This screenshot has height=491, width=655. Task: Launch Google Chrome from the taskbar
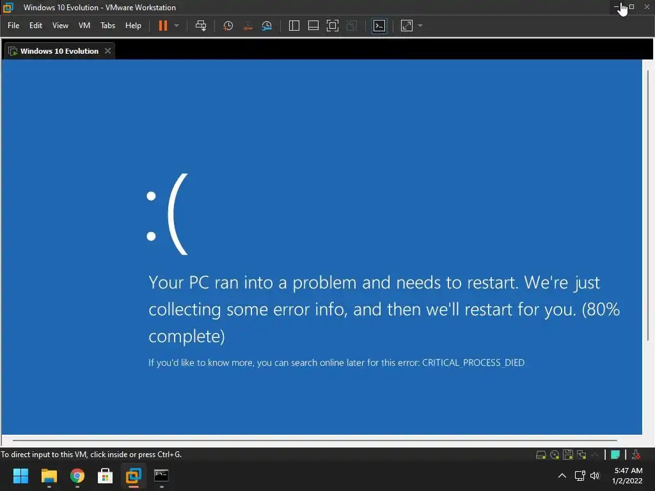tap(77, 476)
